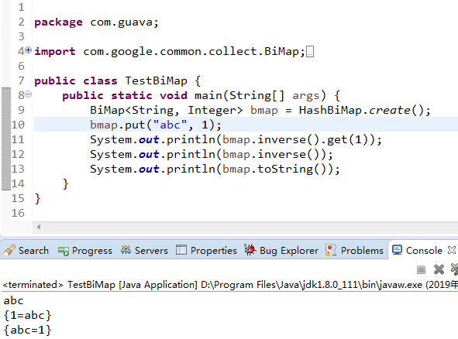
Task: Open the Search view tab
Action: pos(26,250)
